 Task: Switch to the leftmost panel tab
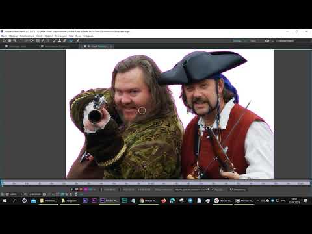coord(16,46)
